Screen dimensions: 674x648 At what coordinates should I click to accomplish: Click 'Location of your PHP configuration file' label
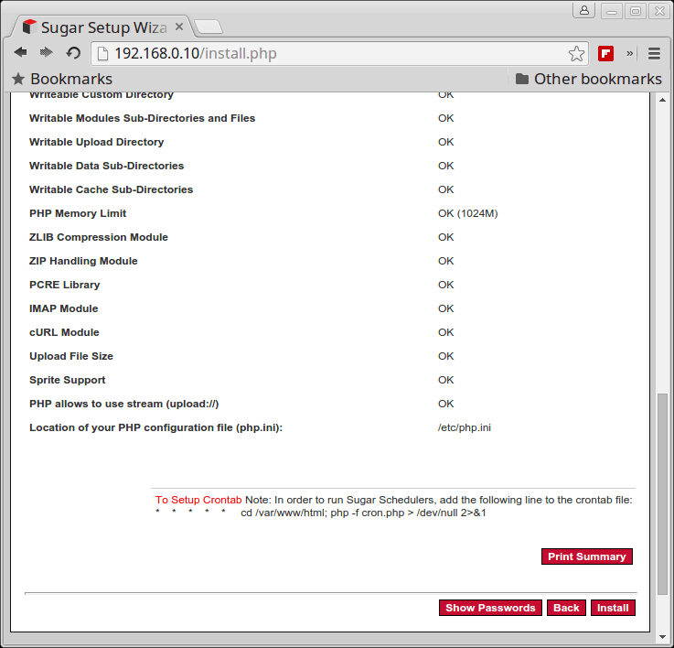155,427
